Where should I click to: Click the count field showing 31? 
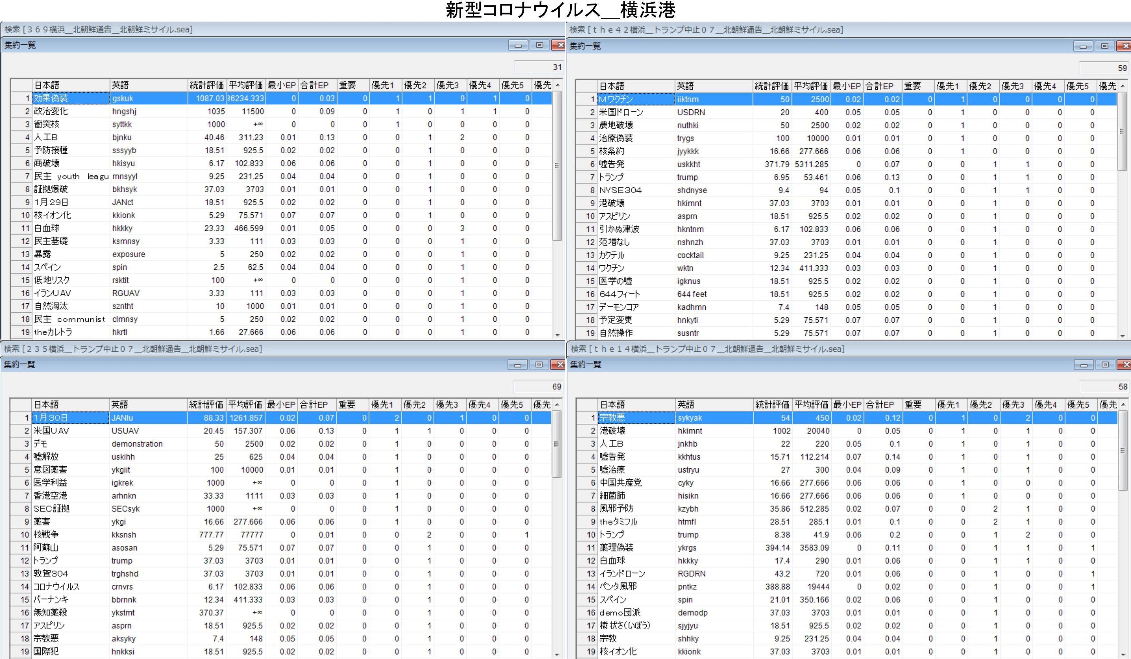coord(538,67)
